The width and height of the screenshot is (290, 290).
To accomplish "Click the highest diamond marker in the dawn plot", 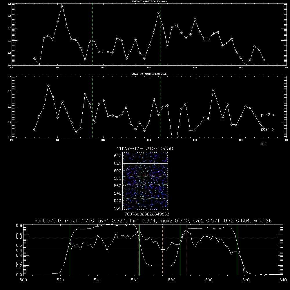I will pos(62,5).
